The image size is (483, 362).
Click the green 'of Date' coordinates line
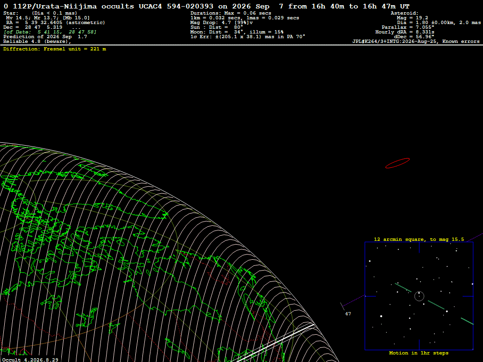point(50,32)
